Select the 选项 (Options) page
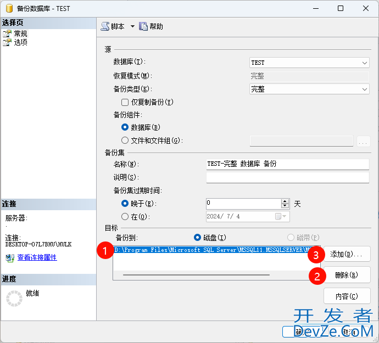Screen dimensions: 379x343 (20, 42)
